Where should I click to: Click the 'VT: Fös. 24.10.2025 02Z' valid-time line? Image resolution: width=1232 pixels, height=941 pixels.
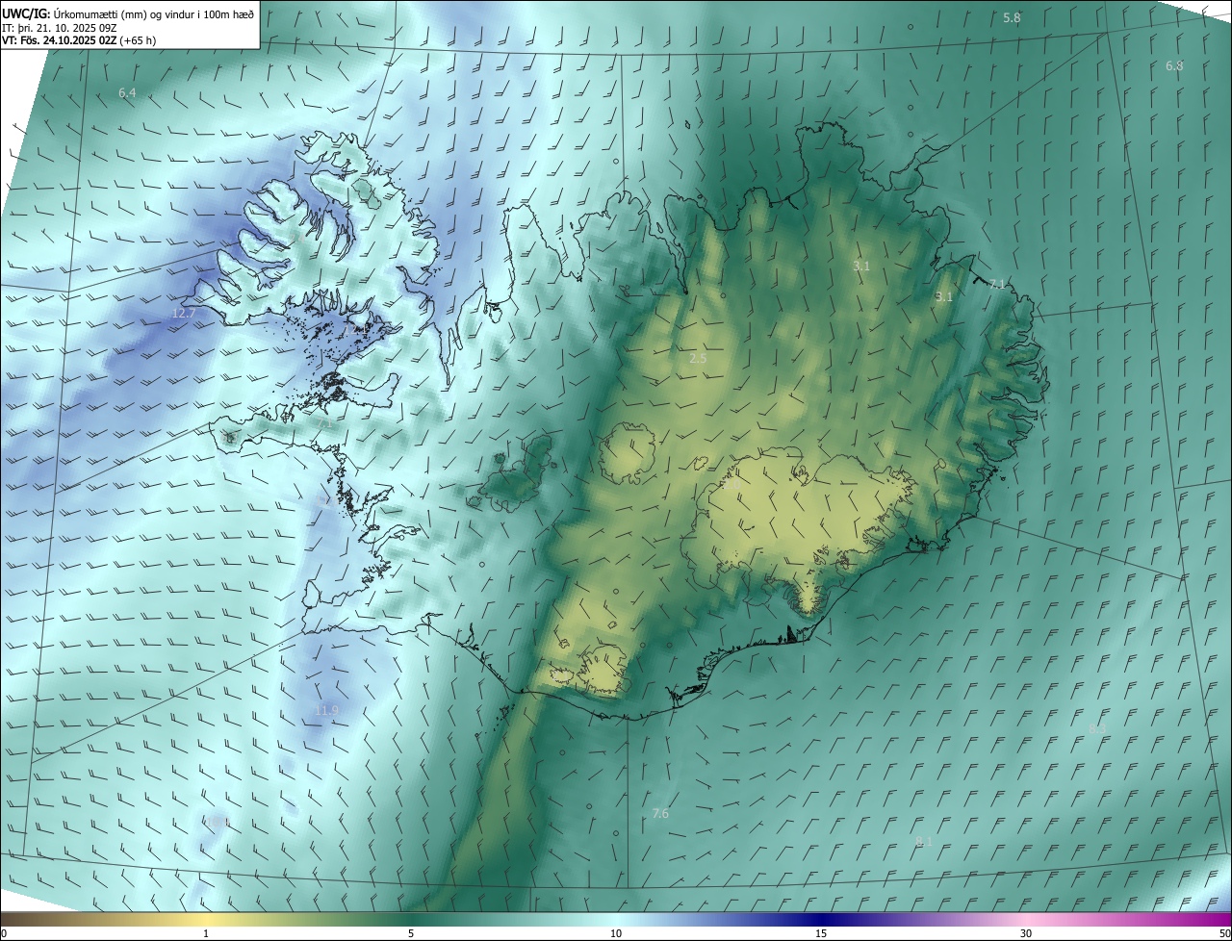(x=80, y=40)
